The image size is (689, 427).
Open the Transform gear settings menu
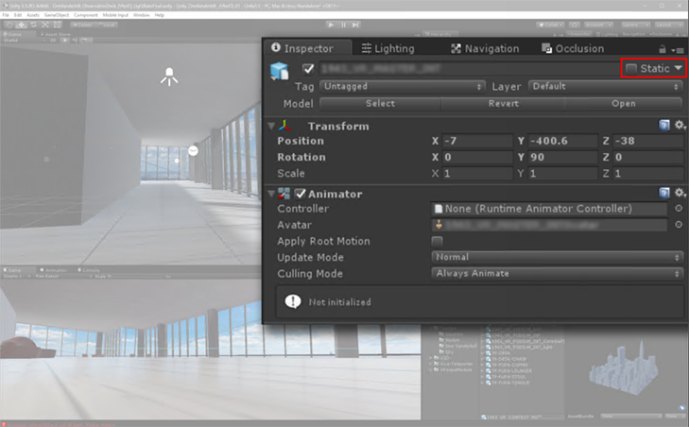click(x=680, y=126)
